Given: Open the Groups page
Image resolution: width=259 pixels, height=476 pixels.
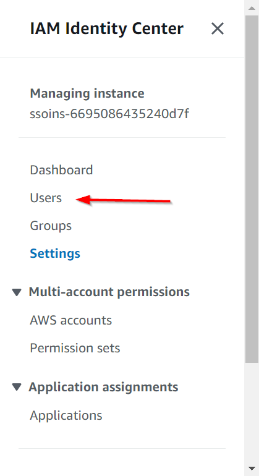Looking at the screenshot, I should [x=51, y=226].
